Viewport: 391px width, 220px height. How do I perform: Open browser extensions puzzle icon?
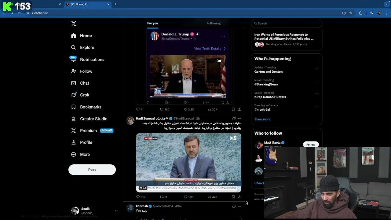tap(361, 13)
